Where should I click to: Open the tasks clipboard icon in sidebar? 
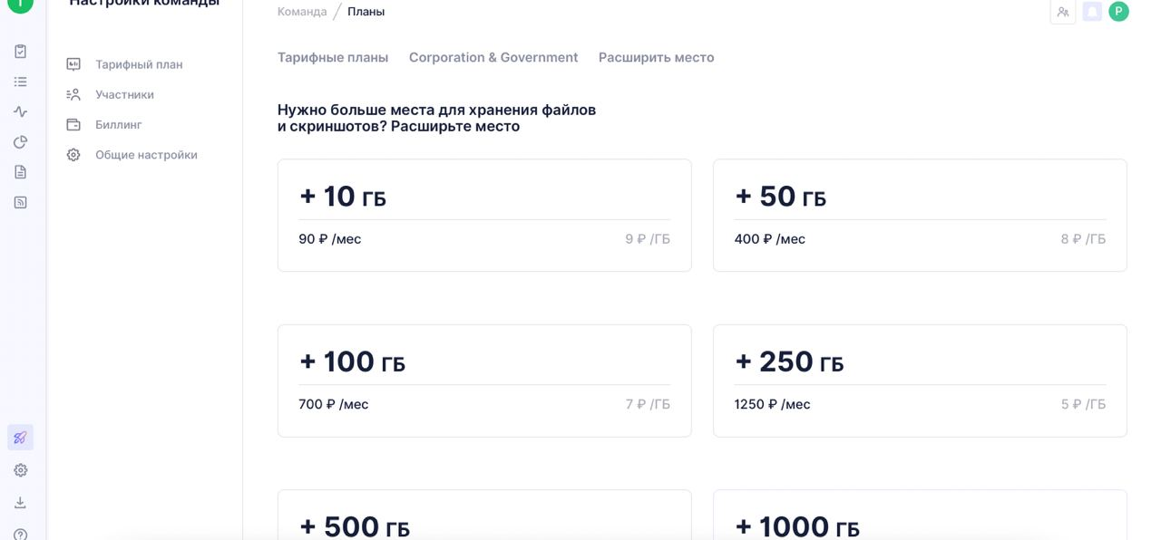tap(20, 52)
